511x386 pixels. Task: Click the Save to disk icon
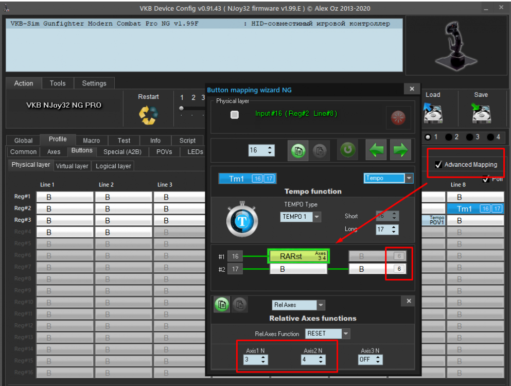coord(481,113)
